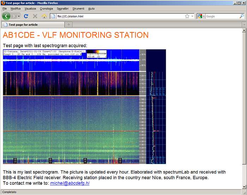
Task: Click the 14:00 time marker on spectrogram
Action: coord(85,161)
